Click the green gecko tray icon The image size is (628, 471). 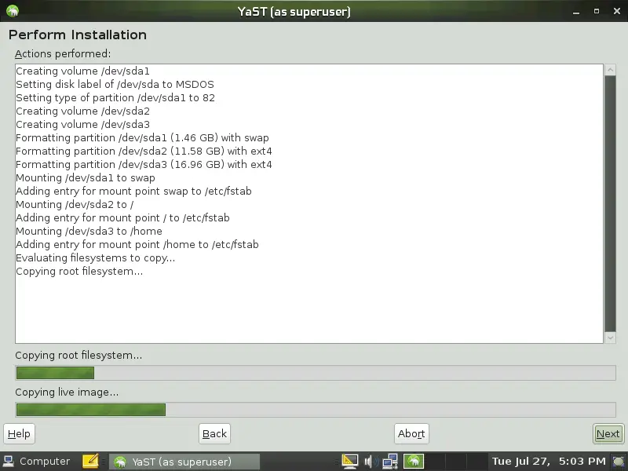(414, 462)
